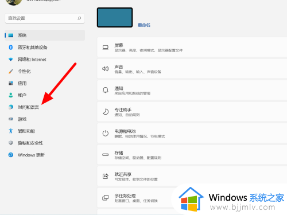Open the 就近共享 nearby sharing row

tap(192, 176)
